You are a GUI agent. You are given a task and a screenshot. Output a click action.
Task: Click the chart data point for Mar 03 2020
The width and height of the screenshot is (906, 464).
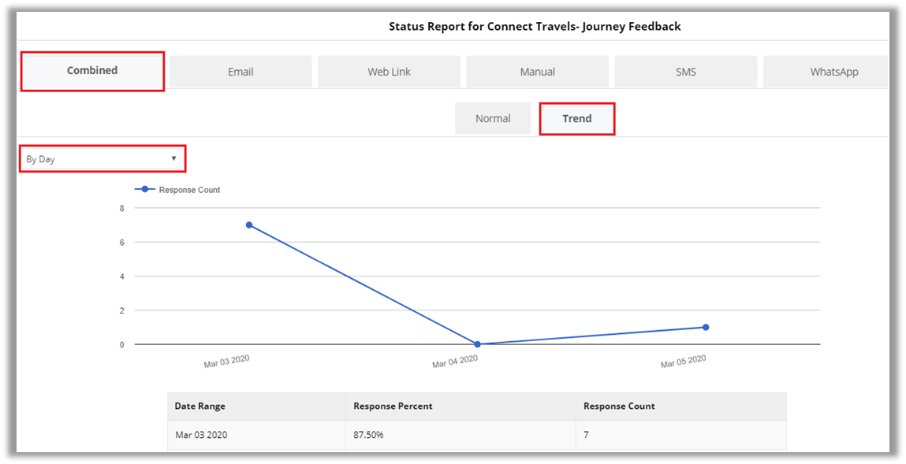click(x=249, y=225)
